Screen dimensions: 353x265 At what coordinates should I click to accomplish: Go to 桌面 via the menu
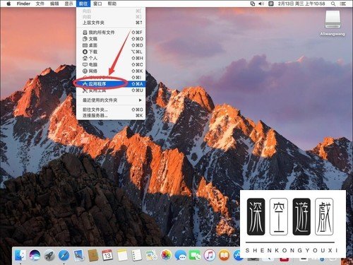click(x=111, y=45)
